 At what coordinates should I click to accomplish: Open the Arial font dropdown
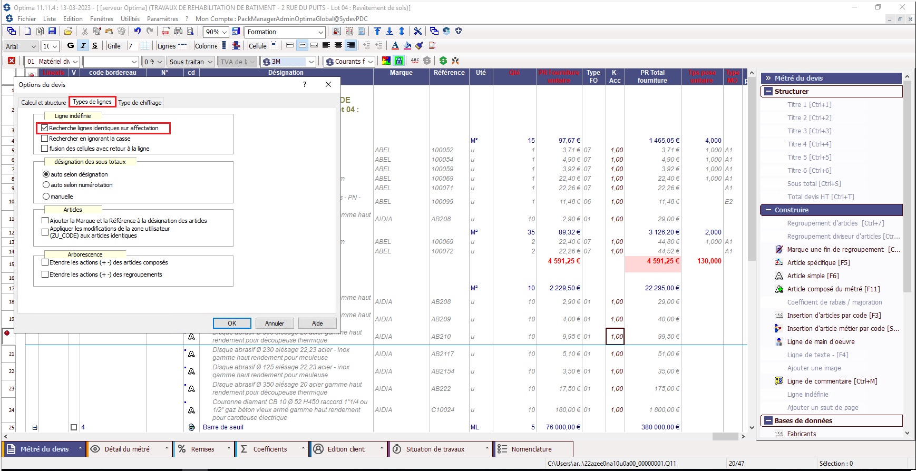coord(34,46)
